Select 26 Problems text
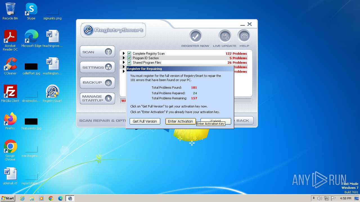Screen dimensions: 360x202 [237, 63]
